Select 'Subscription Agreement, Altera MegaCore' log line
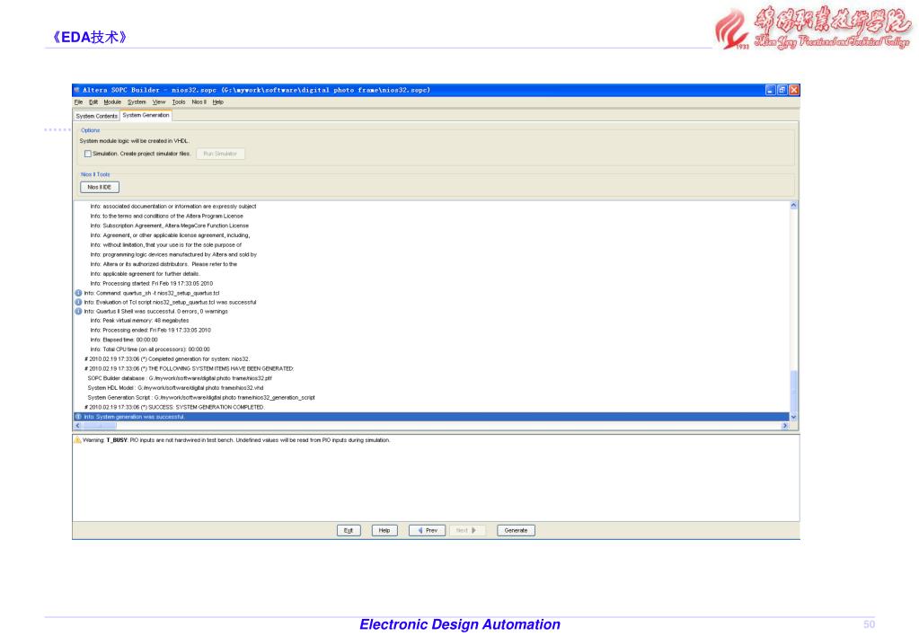Screen dimensions: 919x636 pos(170,225)
